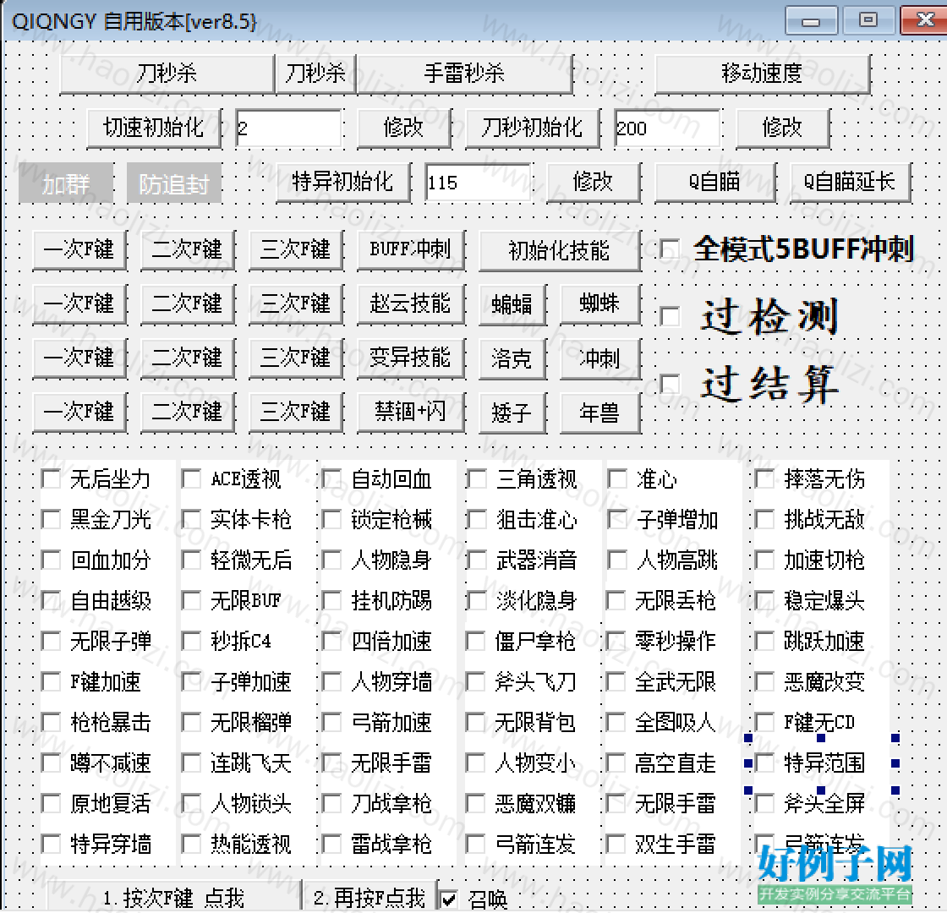Tick the 过结算 checkbox
The width and height of the screenshot is (947, 913).
point(669,384)
